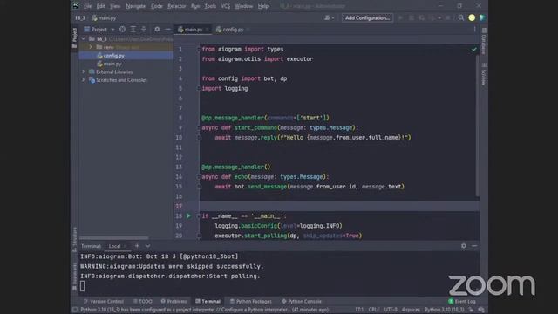The width and height of the screenshot is (558, 314).
Task: Open the Help menu
Action: tap(263, 6)
